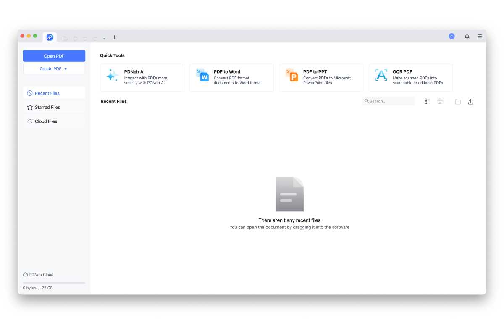Viewport: 504px width, 336px height.
Task: Open the notifications bell
Action: click(467, 36)
